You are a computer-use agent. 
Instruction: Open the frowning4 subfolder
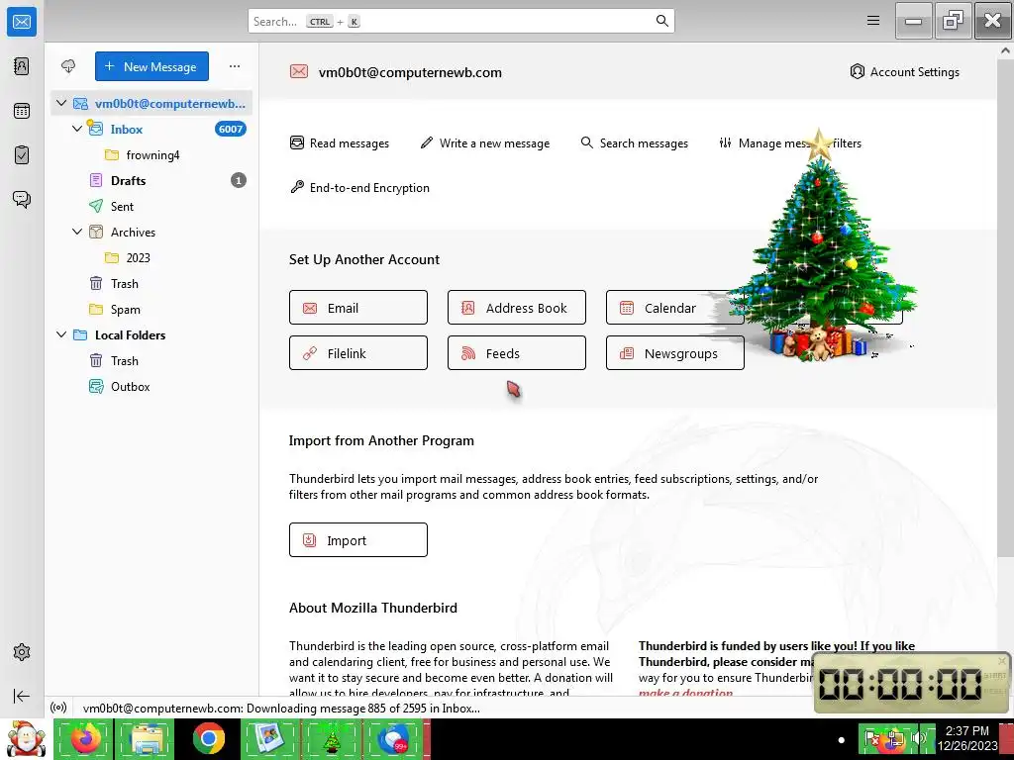click(152, 155)
